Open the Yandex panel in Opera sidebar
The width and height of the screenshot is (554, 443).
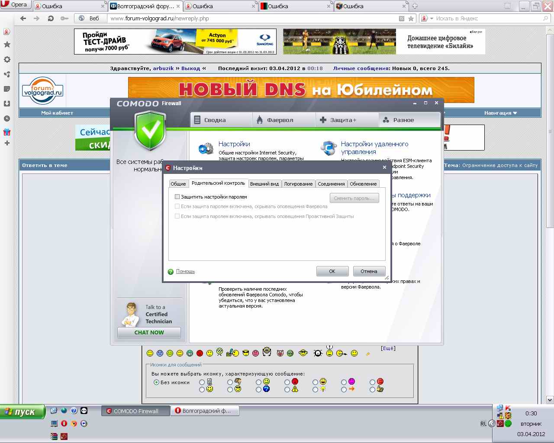[7, 32]
